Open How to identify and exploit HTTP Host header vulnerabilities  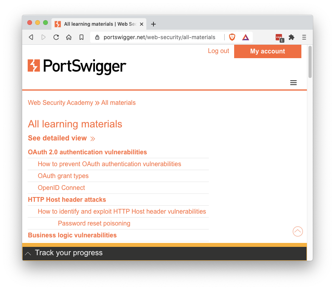click(122, 211)
